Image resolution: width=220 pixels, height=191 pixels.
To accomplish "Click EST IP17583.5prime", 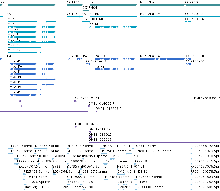I will coord(104,154).
